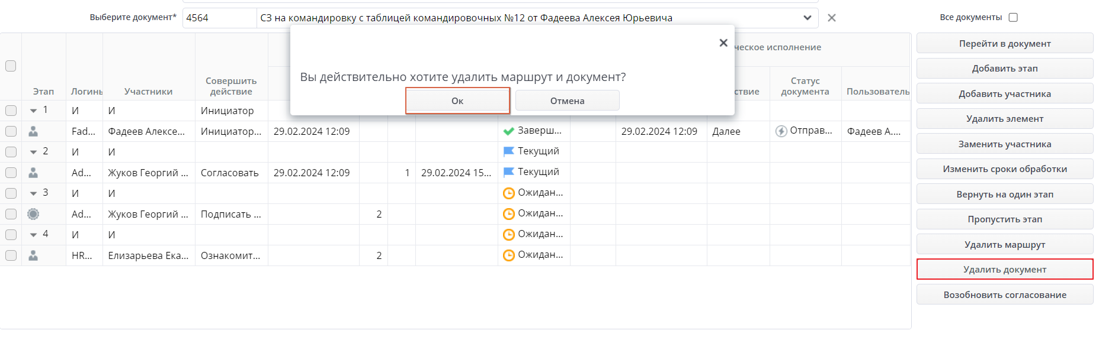Select the Подписать ... action cell
The height and width of the screenshot is (340, 1099).
pos(231,214)
